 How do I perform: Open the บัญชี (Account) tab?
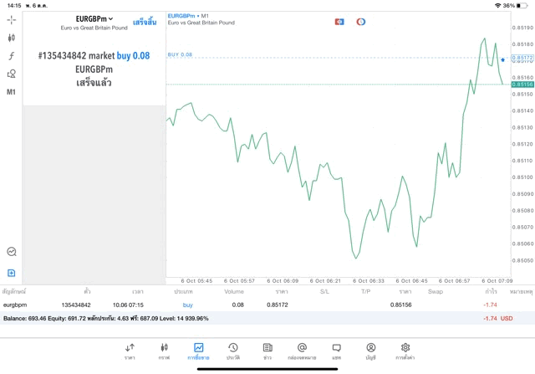[370, 351]
